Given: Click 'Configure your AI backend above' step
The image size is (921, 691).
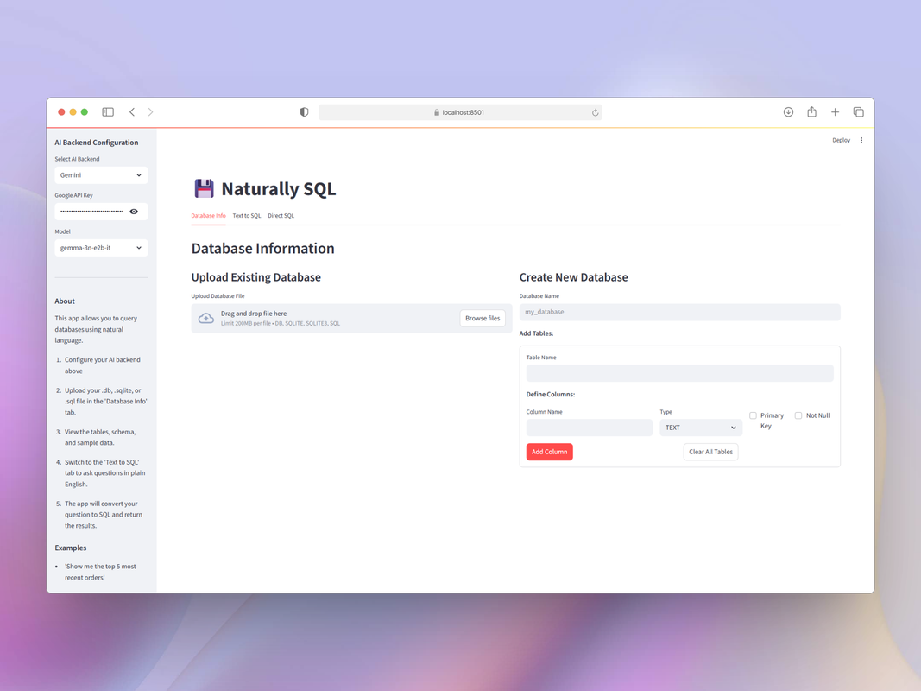Looking at the screenshot, I should tap(102, 365).
